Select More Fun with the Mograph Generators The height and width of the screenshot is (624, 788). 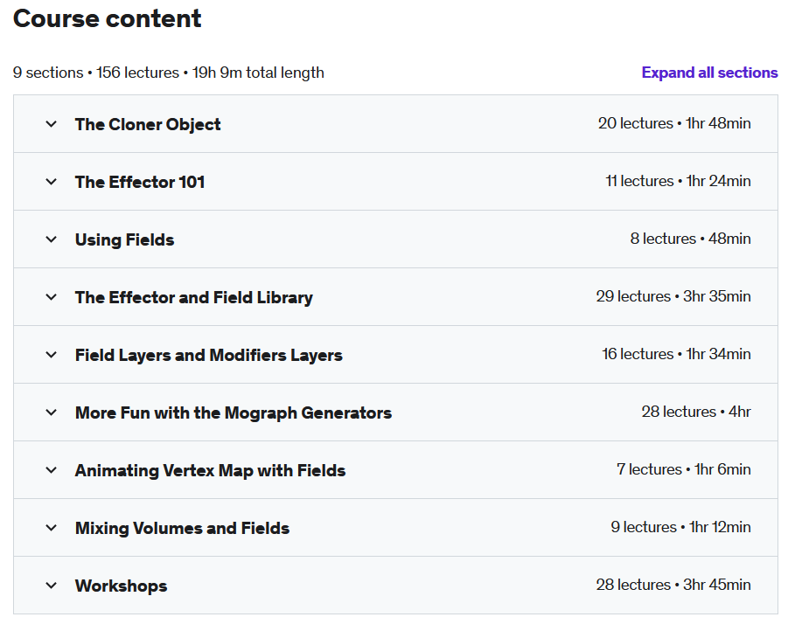234,413
